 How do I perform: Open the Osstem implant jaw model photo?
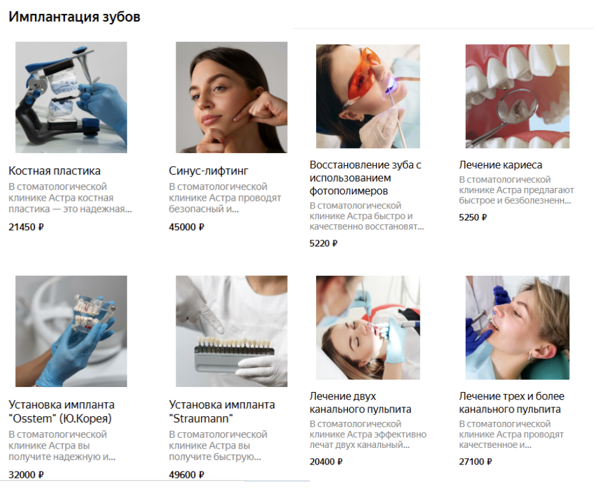point(71,331)
